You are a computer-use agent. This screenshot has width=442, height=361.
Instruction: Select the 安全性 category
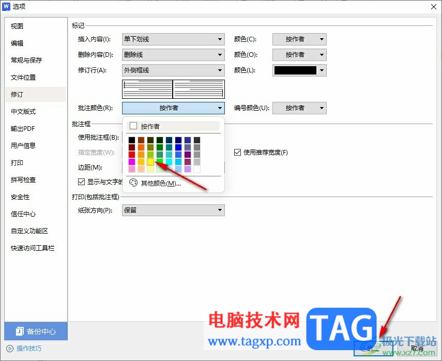coord(35,197)
